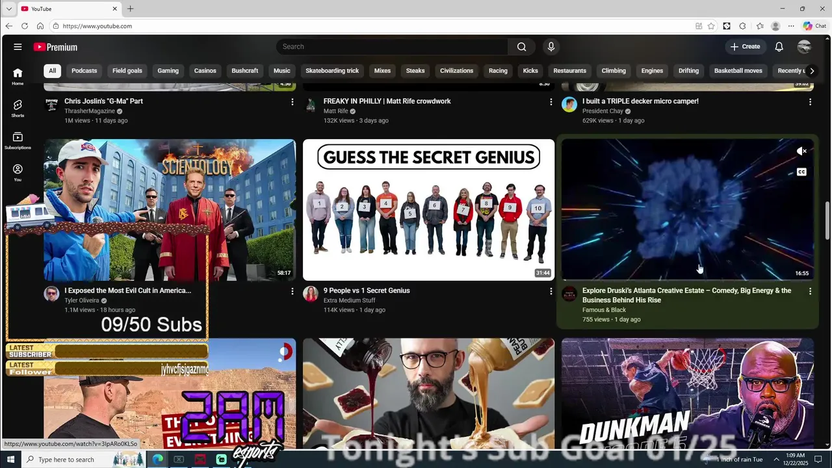The image size is (832, 468).
Task: Select the Skateboarding trick chip
Action: click(332, 71)
